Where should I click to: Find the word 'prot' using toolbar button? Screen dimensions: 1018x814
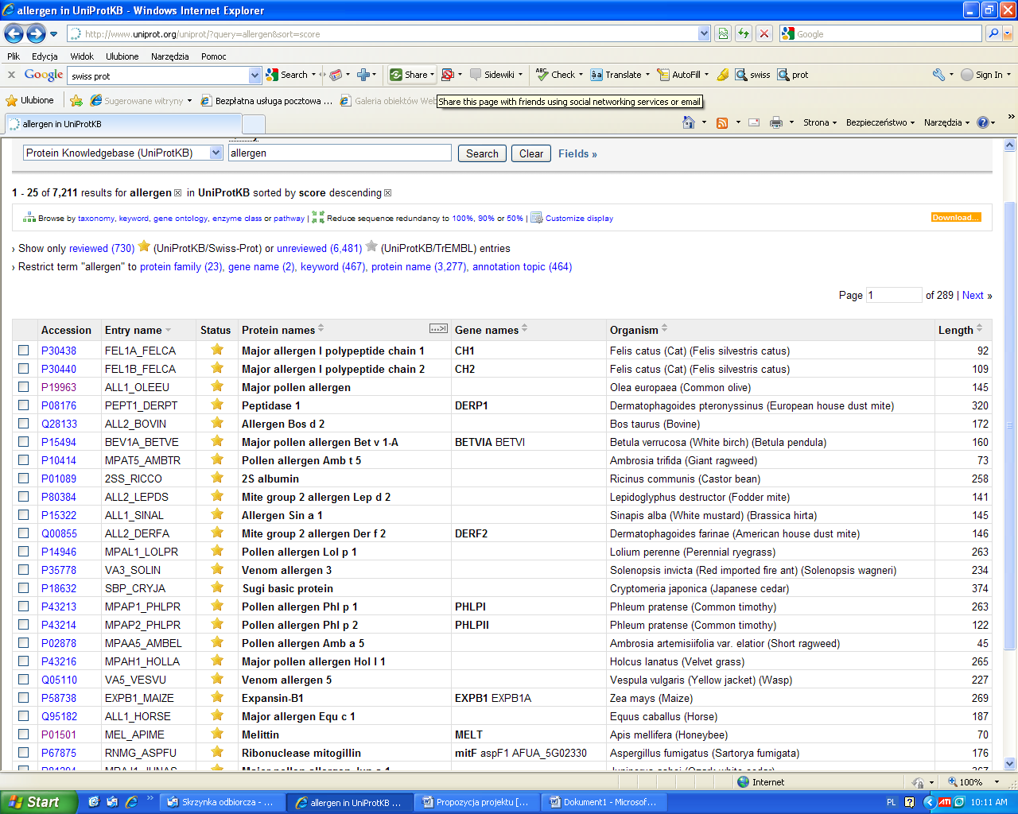click(793, 75)
